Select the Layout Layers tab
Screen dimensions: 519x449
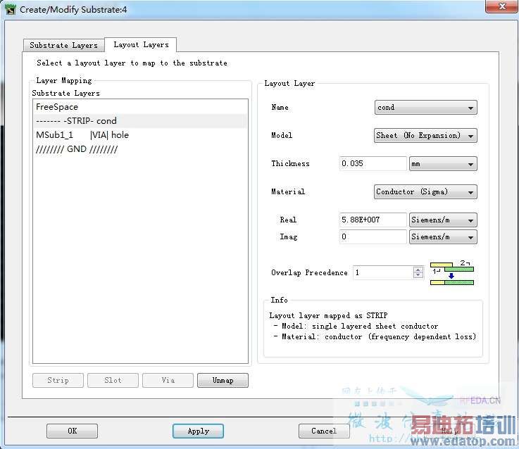[x=141, y=44]
